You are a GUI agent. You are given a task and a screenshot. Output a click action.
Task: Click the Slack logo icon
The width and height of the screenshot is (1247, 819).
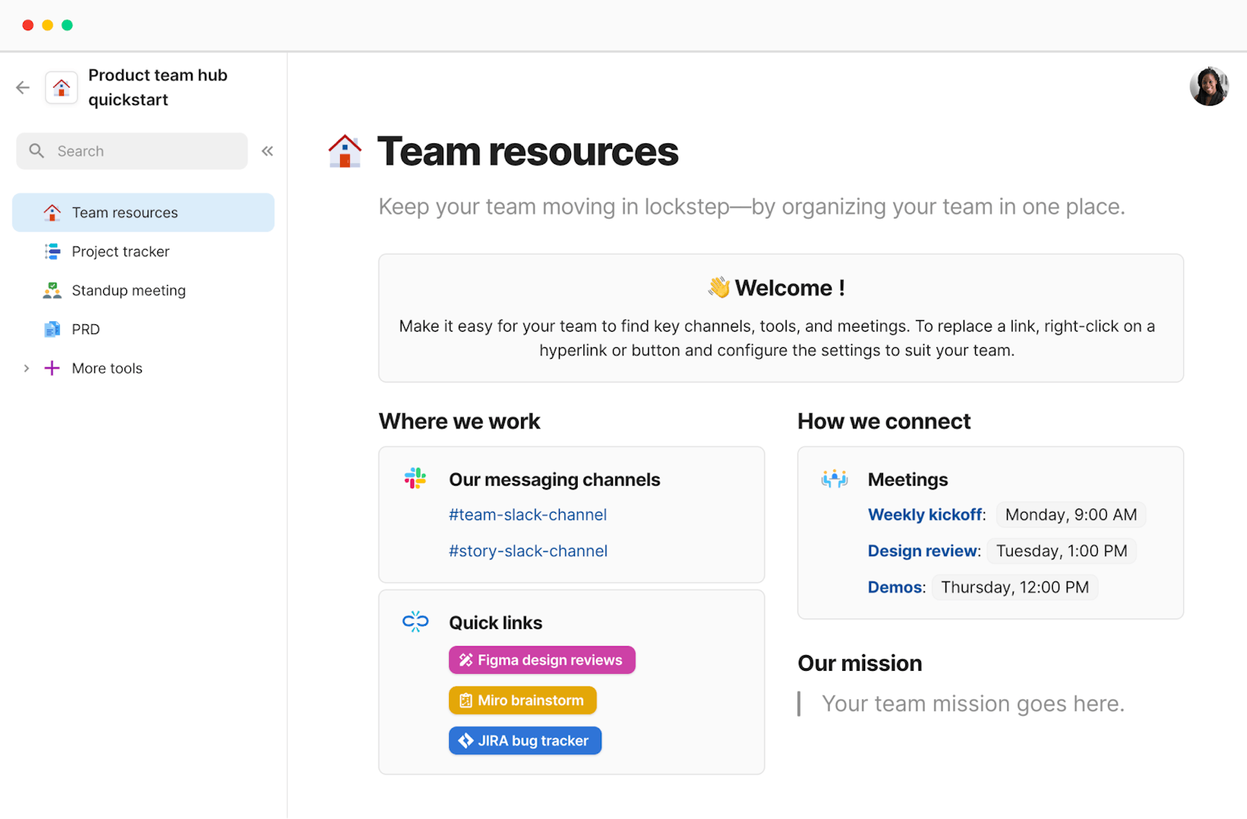(x=415, y=478)
